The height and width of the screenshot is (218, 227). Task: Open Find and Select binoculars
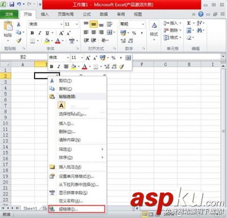coord(199,30)
